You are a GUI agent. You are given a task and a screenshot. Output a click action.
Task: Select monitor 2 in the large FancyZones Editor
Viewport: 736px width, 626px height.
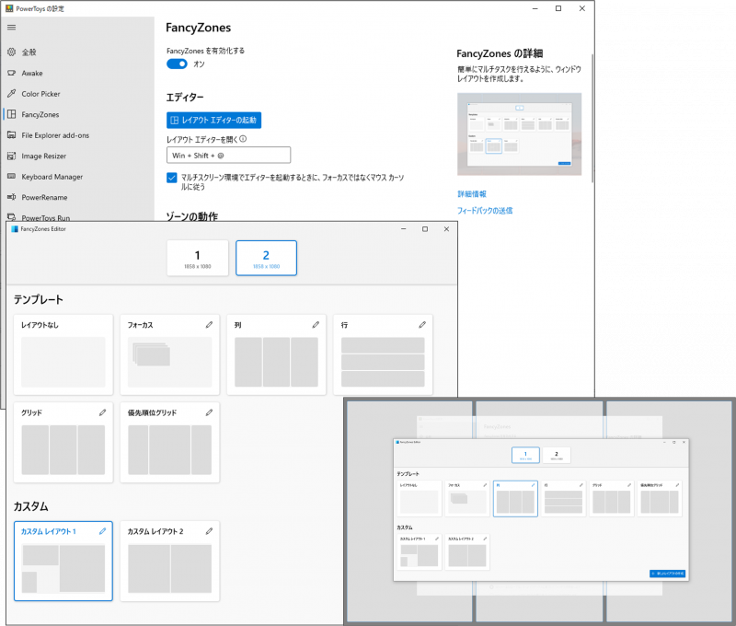[x=266, y=258]
